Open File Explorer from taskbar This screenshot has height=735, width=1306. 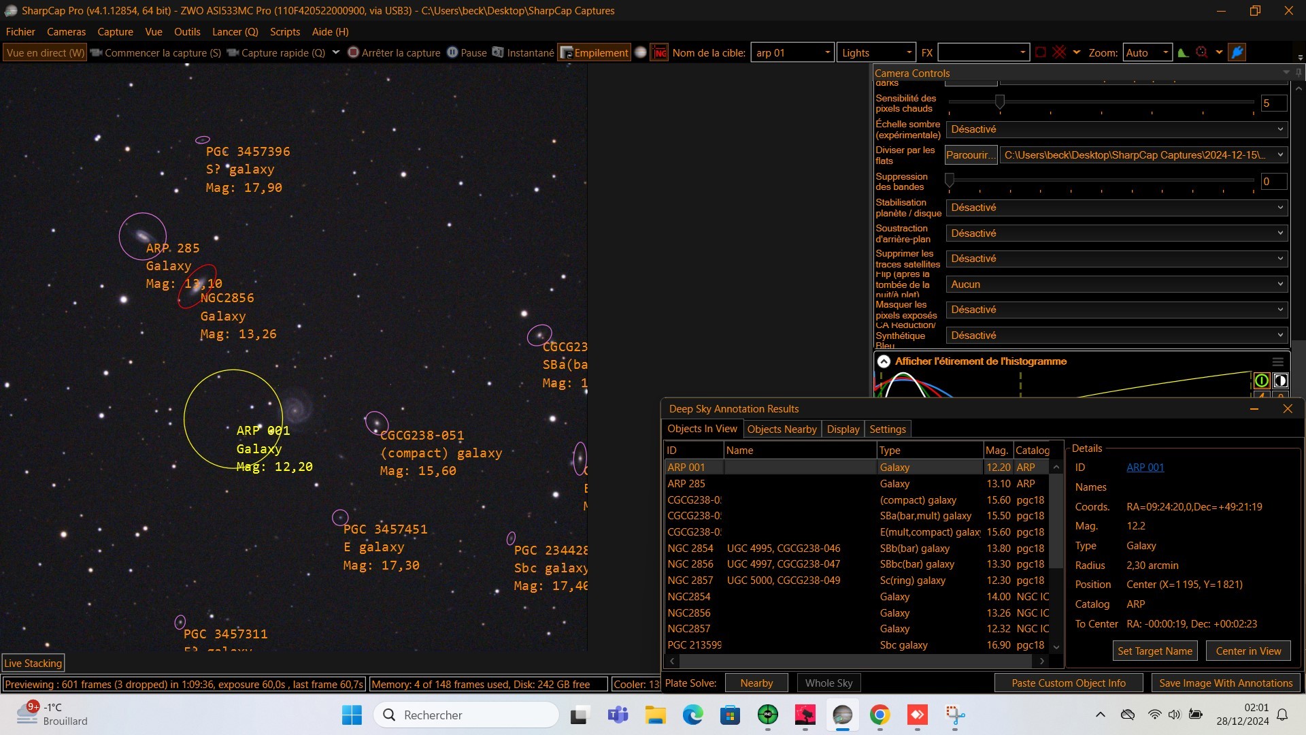pos(655,715)
